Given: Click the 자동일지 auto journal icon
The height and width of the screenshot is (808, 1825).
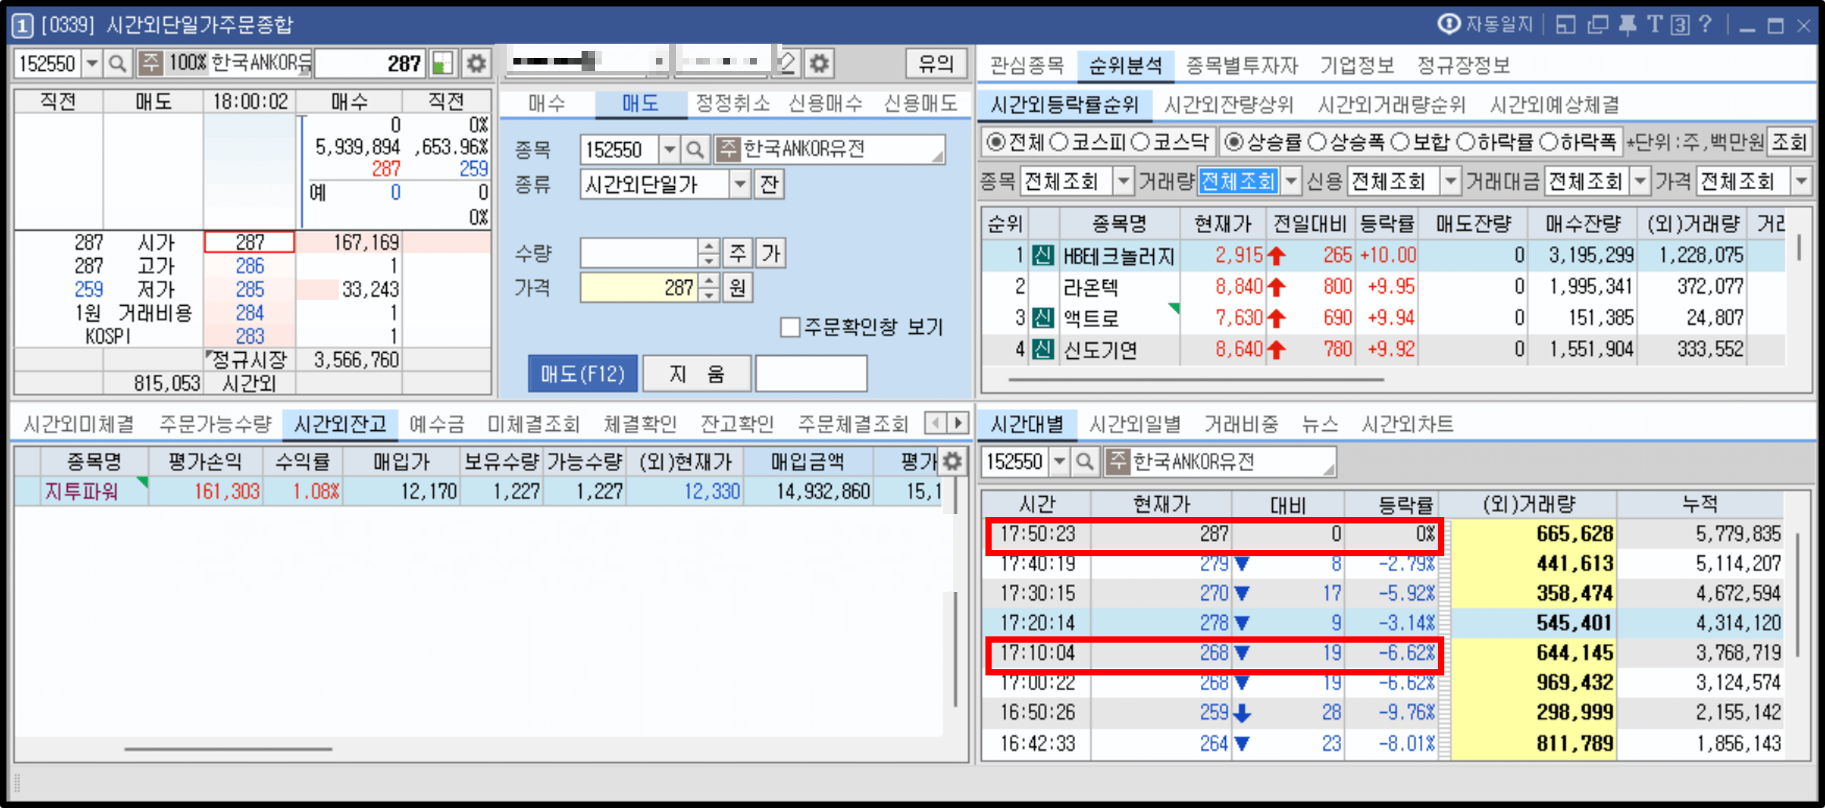Looking at the screenshot, I should click(1450, 25).
